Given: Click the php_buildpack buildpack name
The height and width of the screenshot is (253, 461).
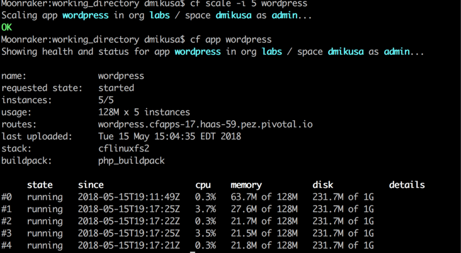Looking at the screenshot, I should coord(131,161).
